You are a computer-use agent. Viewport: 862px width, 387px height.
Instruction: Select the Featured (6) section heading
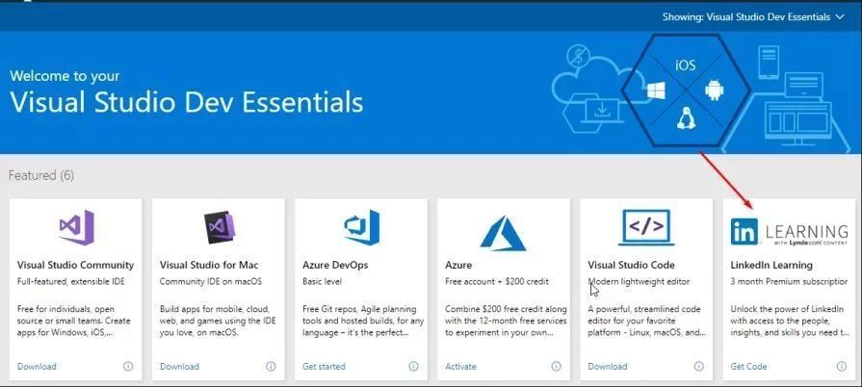point(41,175)
